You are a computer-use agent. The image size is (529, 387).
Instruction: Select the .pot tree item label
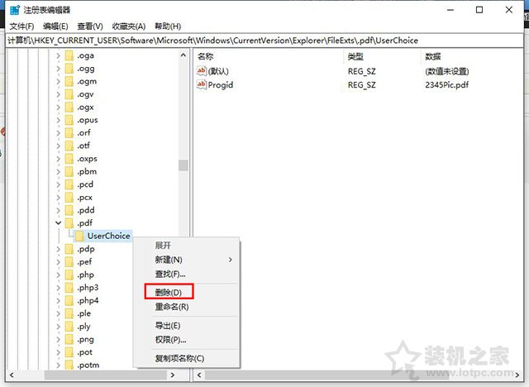(85, 352)
